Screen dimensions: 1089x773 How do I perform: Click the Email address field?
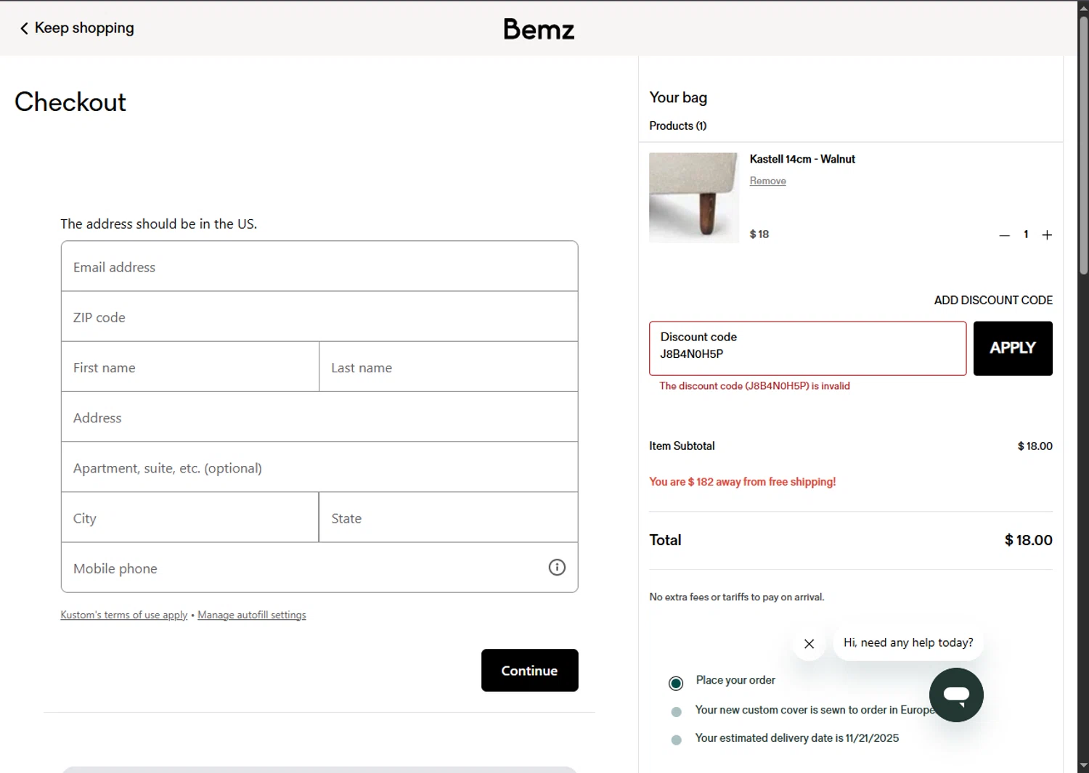(x=319, y=266)
